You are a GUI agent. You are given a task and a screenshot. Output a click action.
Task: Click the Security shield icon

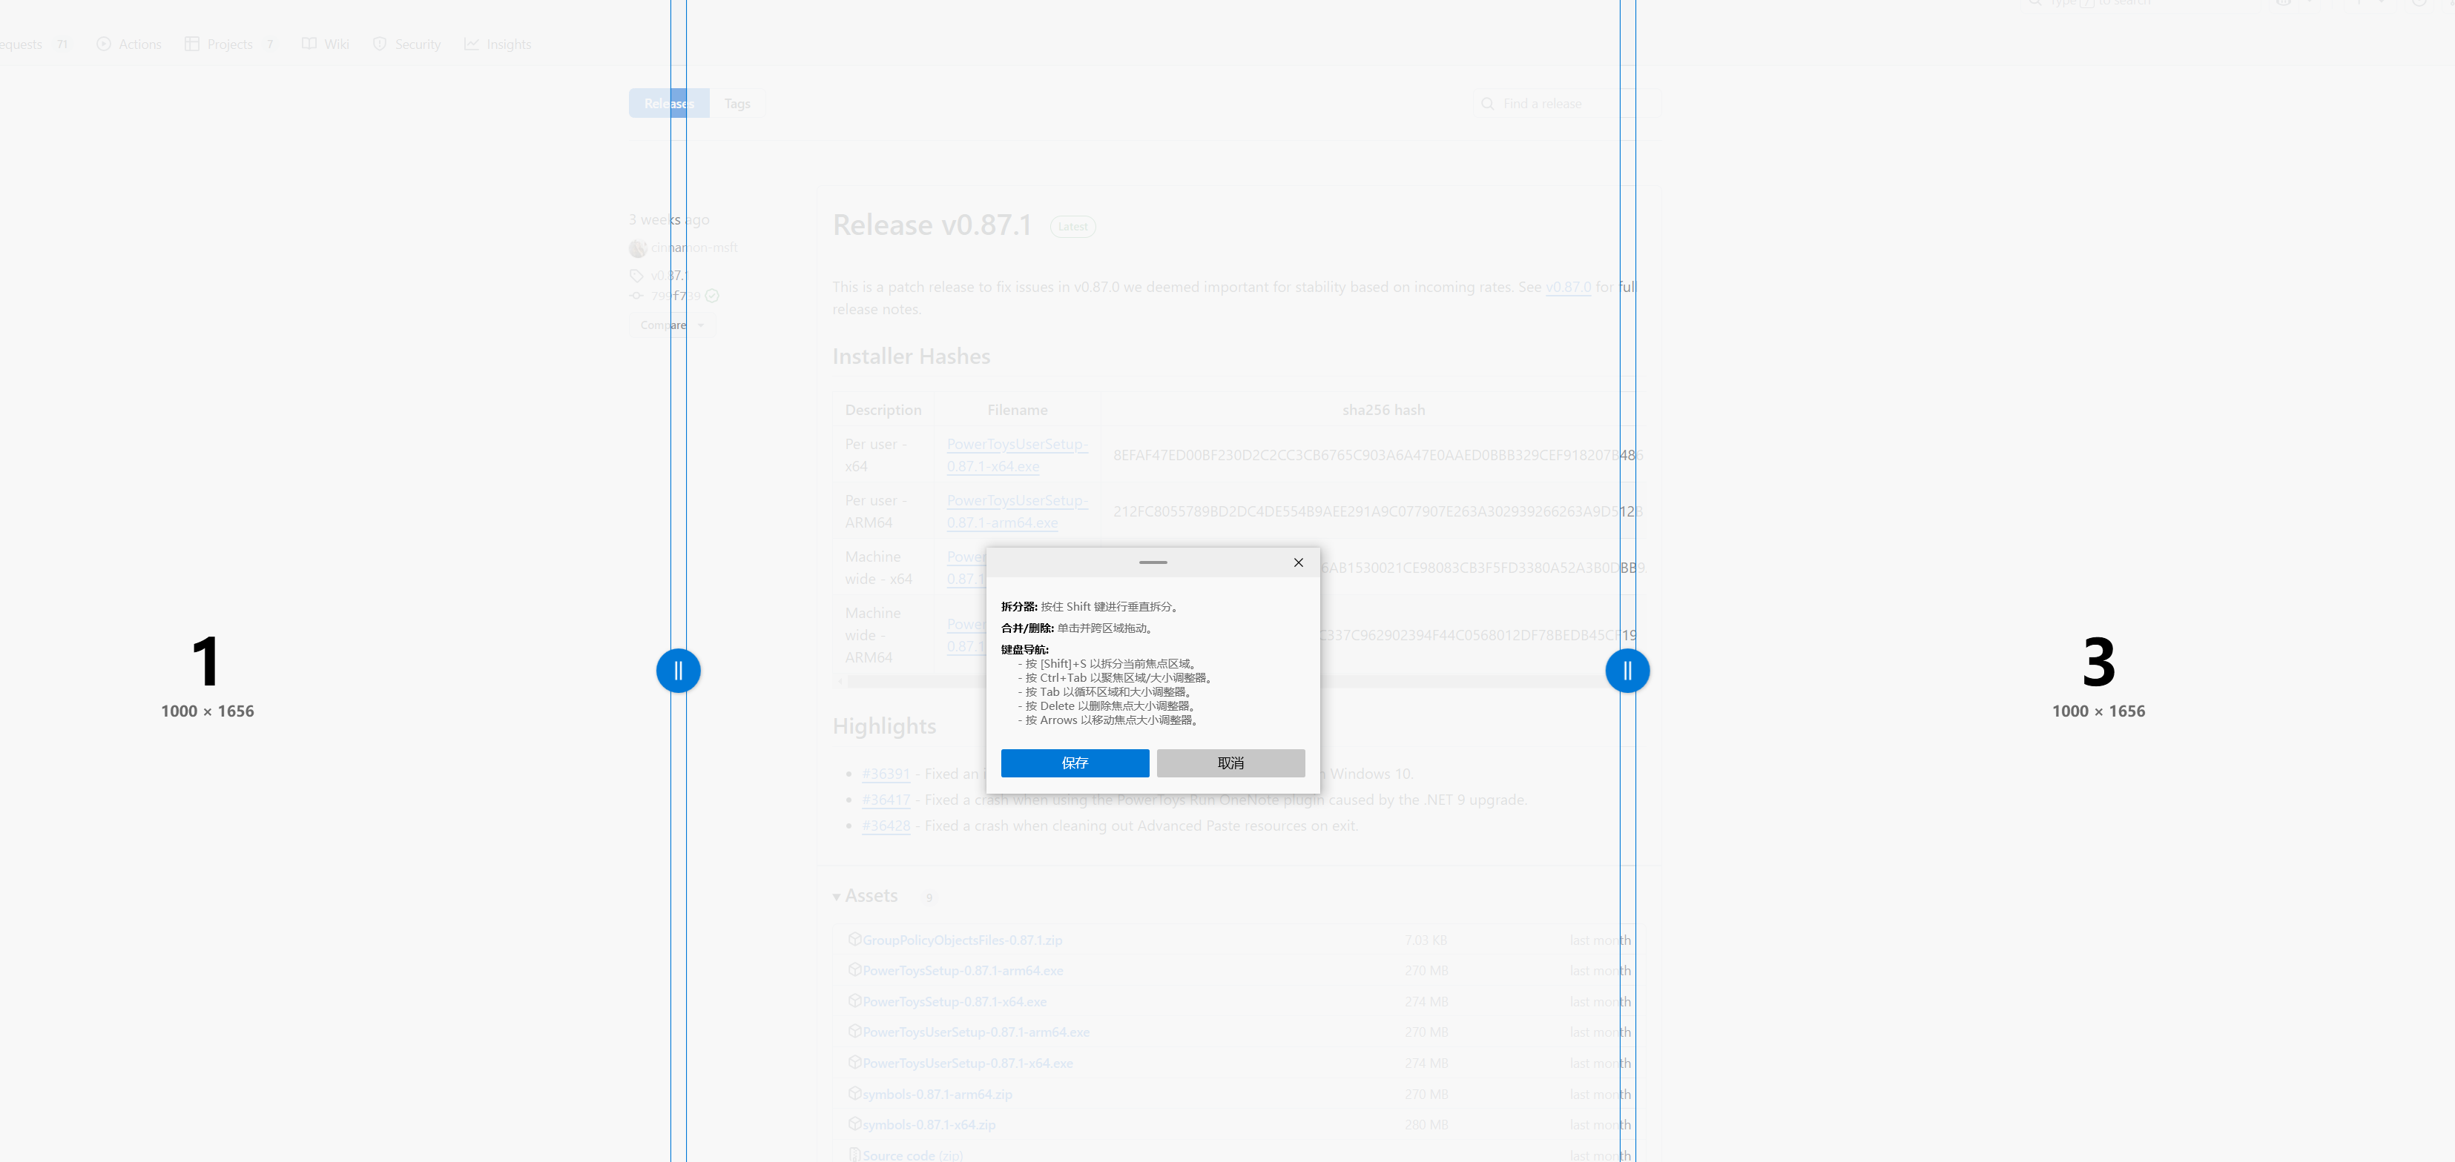[x=379, y=44]
